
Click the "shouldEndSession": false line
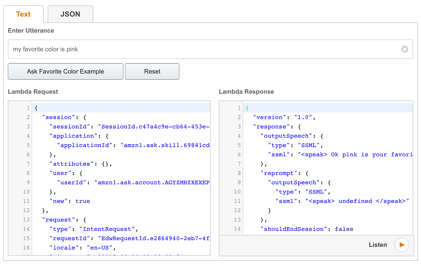tap(307, 229)
